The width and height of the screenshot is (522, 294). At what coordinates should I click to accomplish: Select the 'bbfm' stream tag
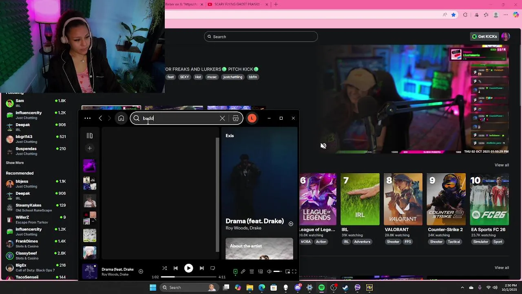[x=253, y=77]
